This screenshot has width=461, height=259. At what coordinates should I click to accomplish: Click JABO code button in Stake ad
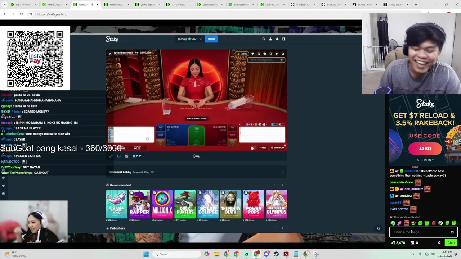(425, 149)
